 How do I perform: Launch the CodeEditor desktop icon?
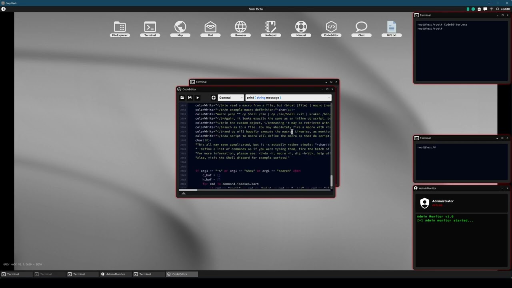[331, 29]
